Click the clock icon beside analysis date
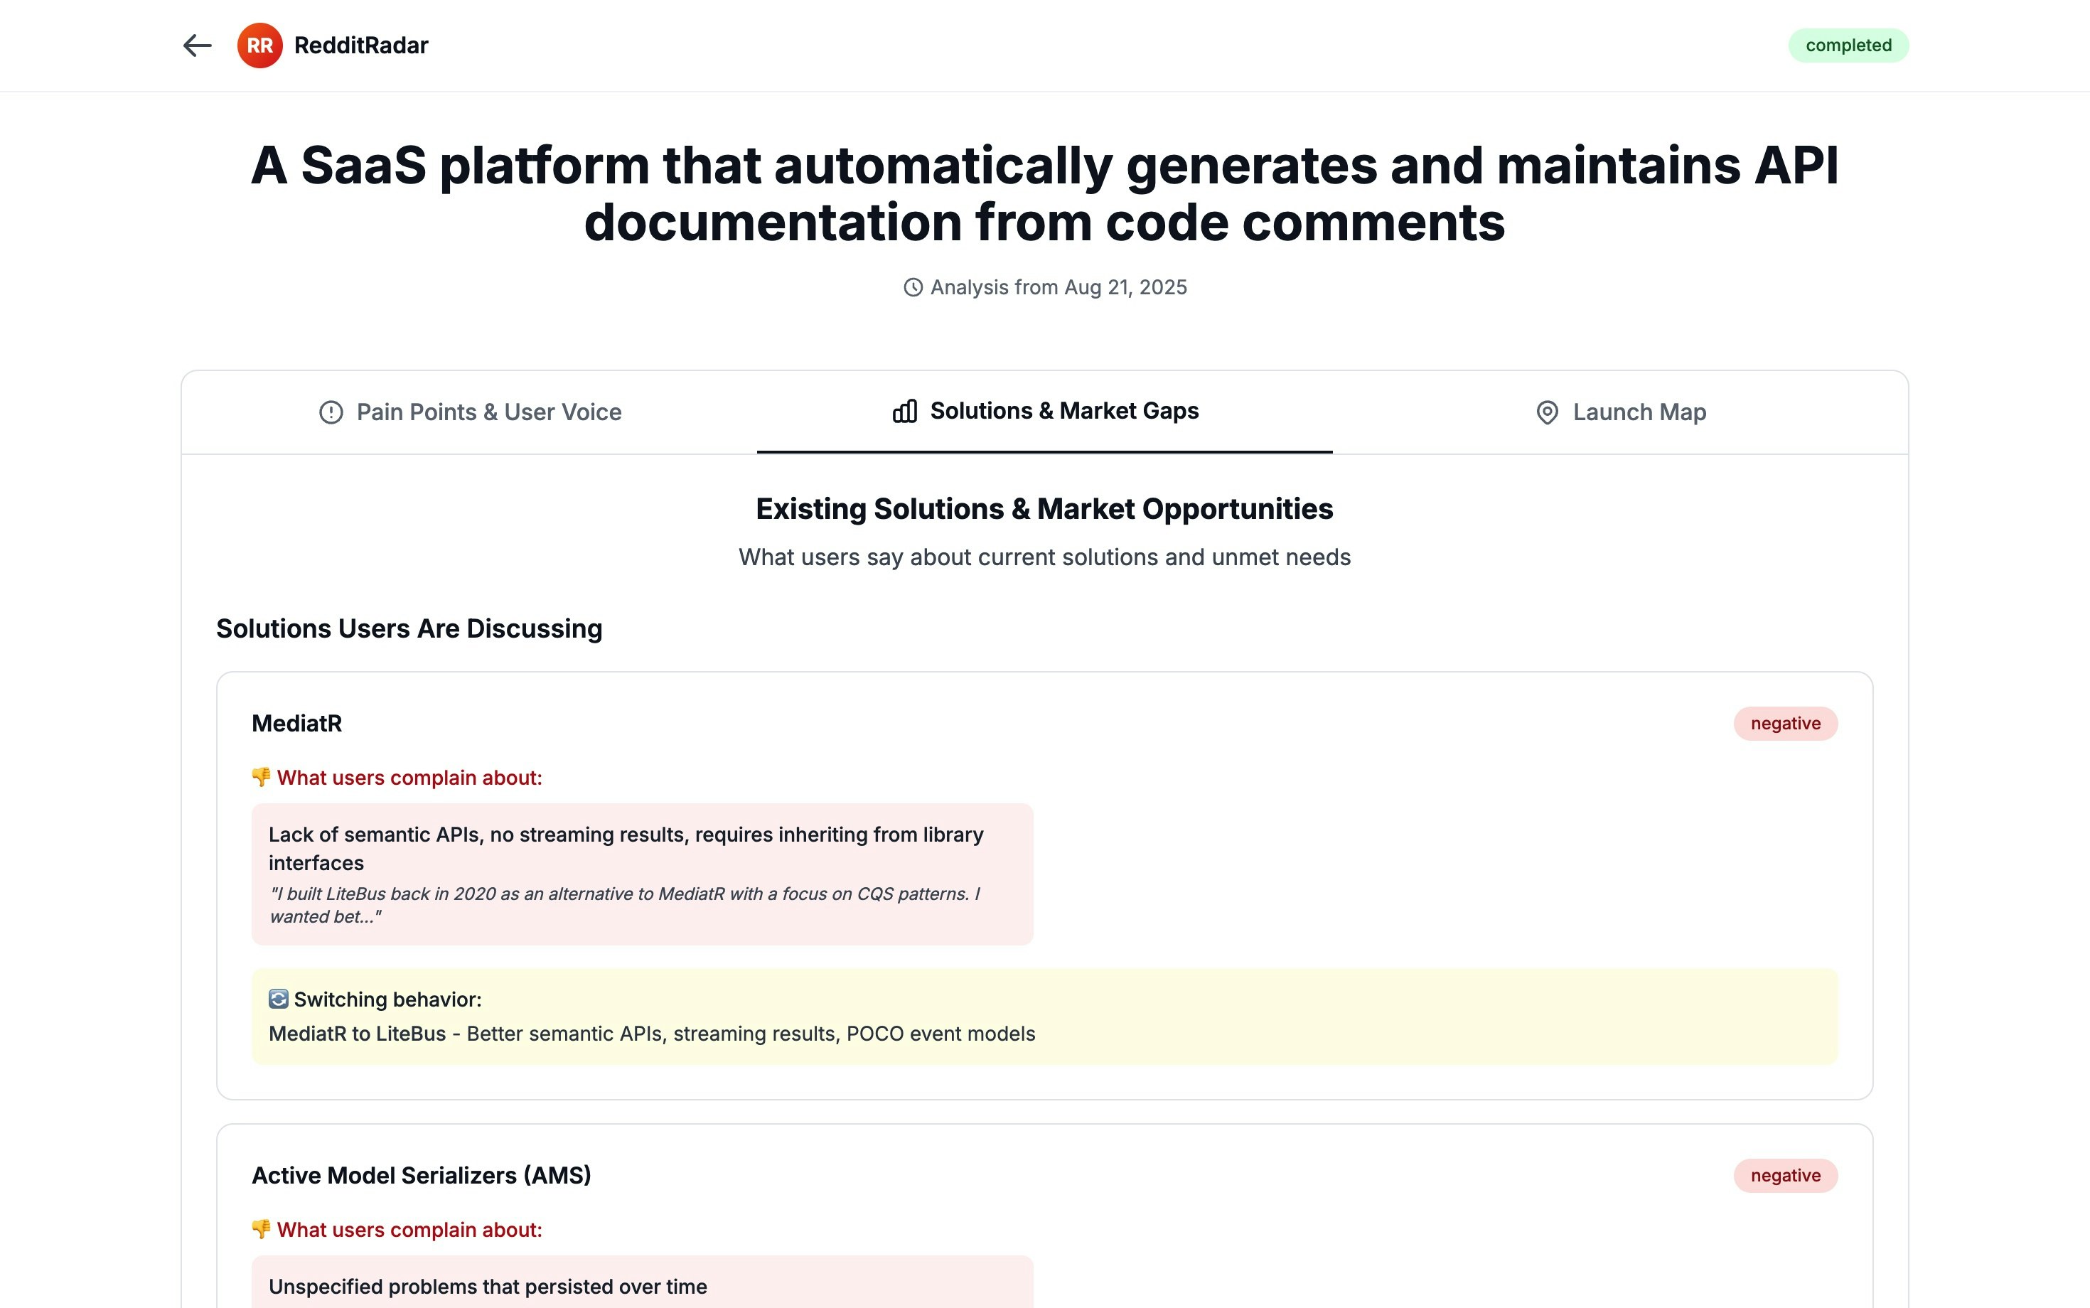Viewport: 2090px width, 1308px height. point(913,287)
